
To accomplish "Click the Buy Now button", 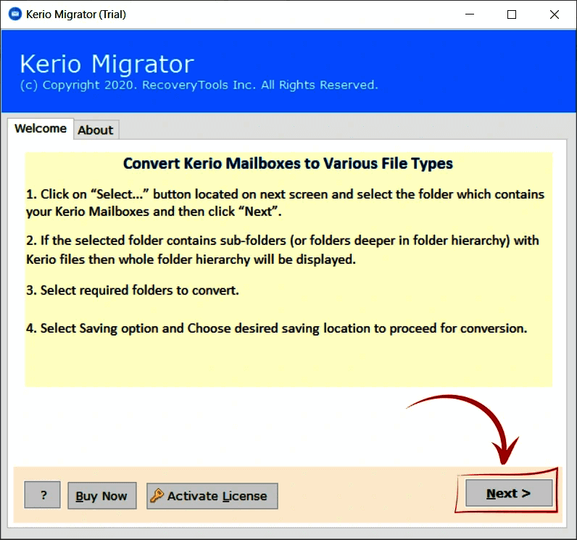I will coord(101,496).
